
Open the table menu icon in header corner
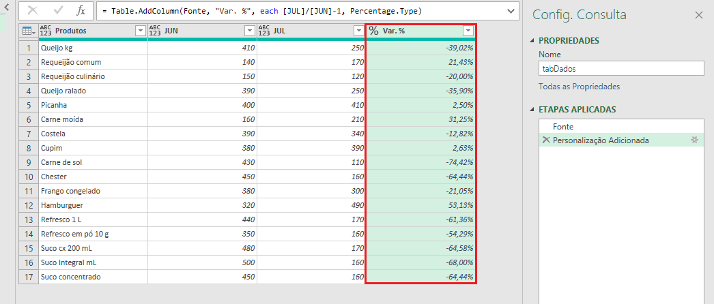28,31
